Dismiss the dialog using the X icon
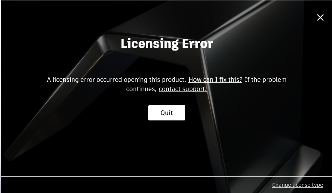This screenshot has height=193, width=332. pyautogui.click(x=320, y=18)
